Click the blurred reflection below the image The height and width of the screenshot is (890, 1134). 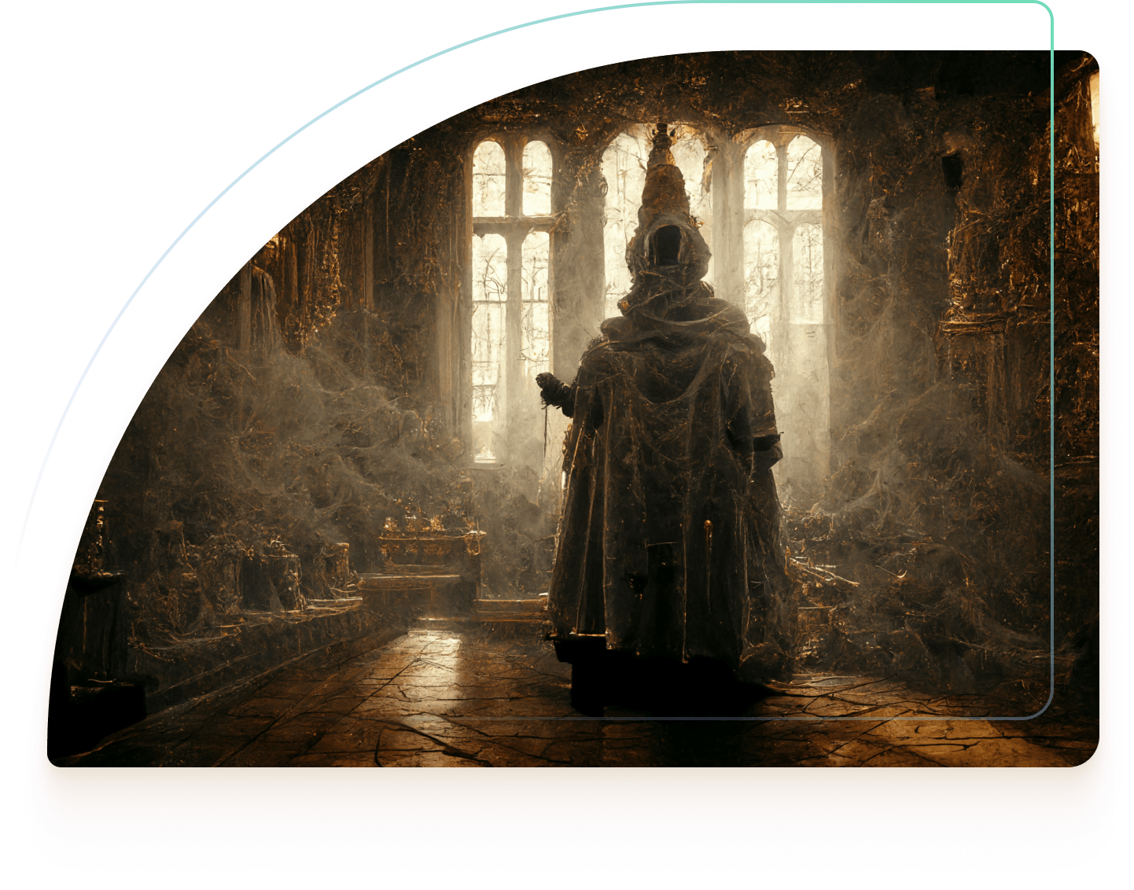(566, 818)
